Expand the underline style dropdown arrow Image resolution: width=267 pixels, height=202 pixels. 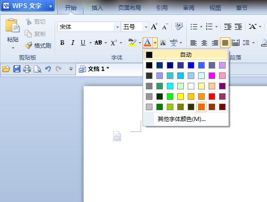tap(90, 43)
